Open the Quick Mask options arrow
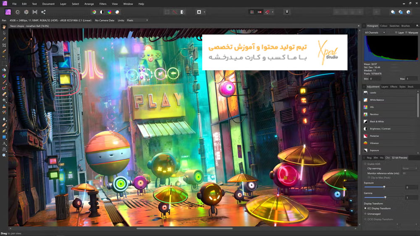The width and height of the screenshot is (420, 236). pos(205,12)
